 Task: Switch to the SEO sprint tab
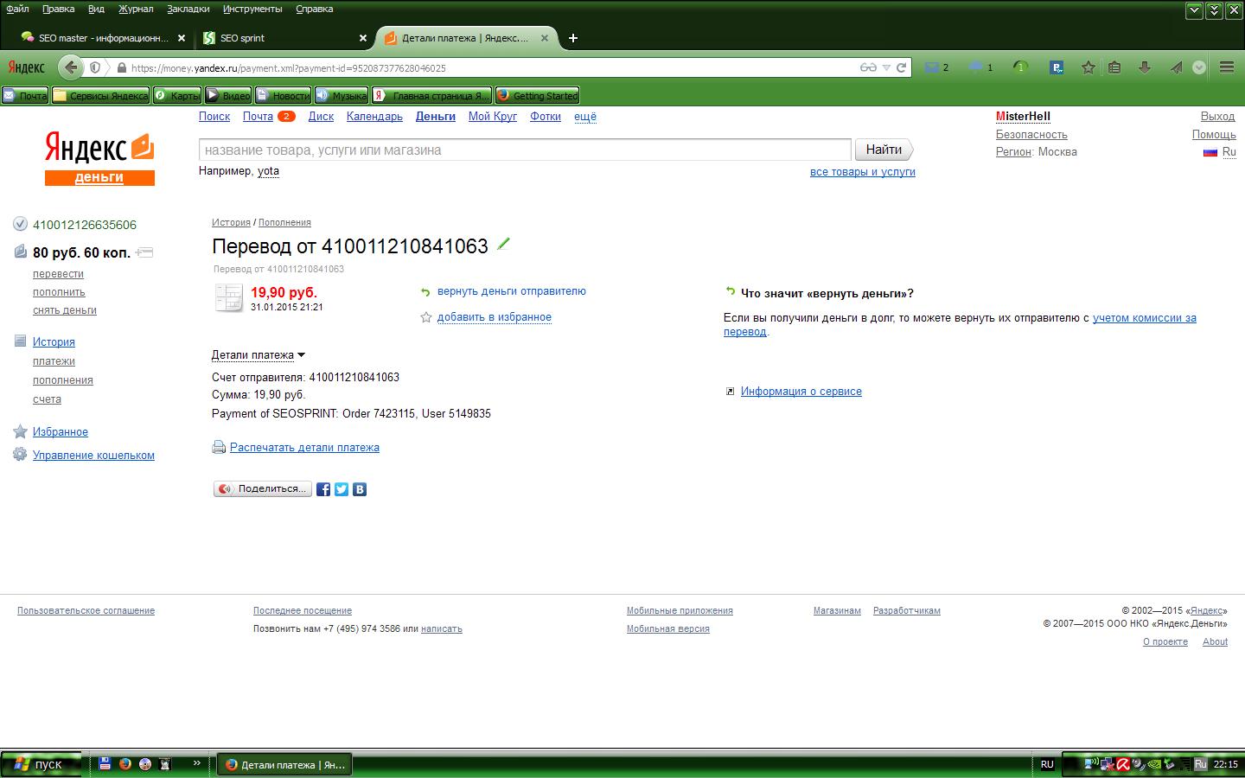(x=284, y=38)
